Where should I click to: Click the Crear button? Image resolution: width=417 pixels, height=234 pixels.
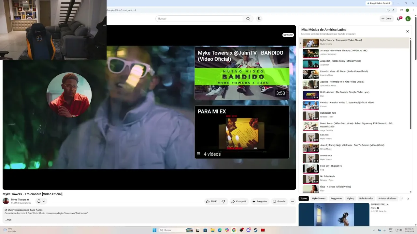pos(386,19)
